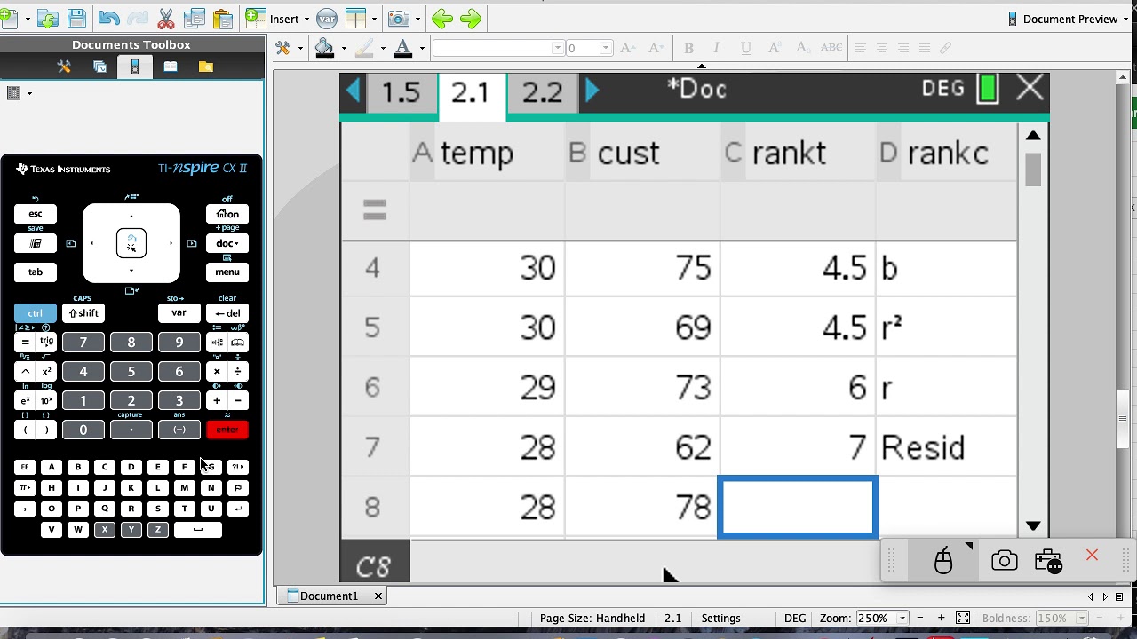
Task: Select Utilities book tab in toolbox
Action: point(171,67)
